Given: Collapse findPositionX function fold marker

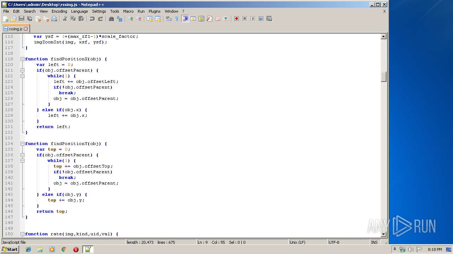Looking at the screenshot, I should [x=22, y=59].
